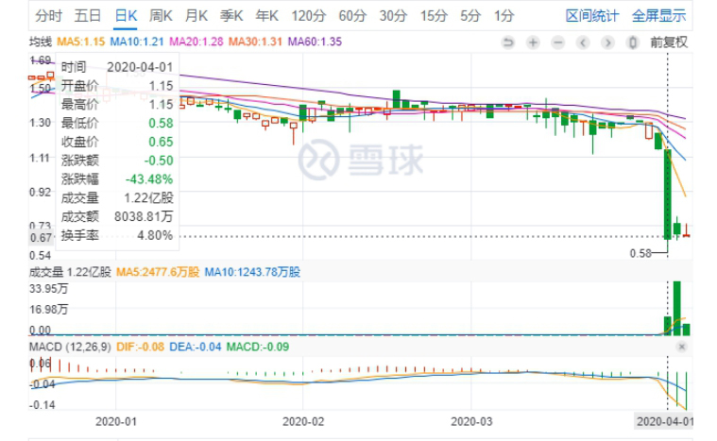The image size is (717, 441).
Task: Select the 周K tab
Action: tap(161, 16)
